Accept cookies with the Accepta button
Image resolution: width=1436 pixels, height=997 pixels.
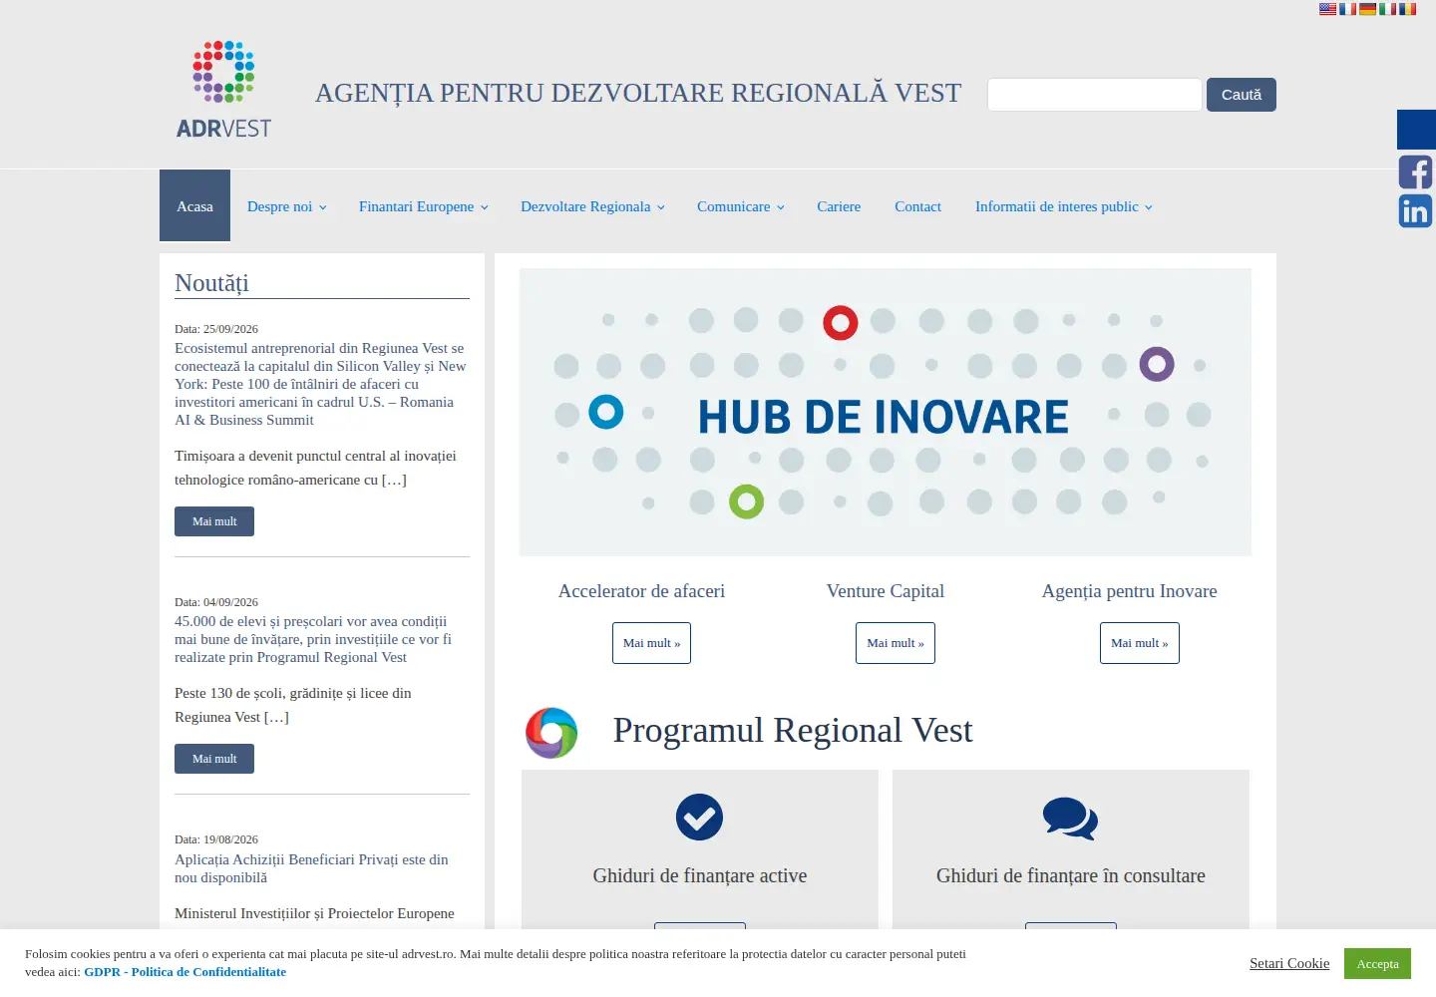(1377, 964)
